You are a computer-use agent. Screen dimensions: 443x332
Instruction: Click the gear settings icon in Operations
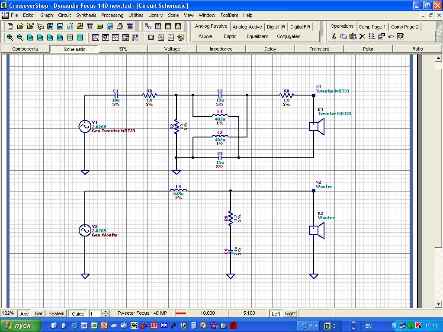(x=401, y=36)
